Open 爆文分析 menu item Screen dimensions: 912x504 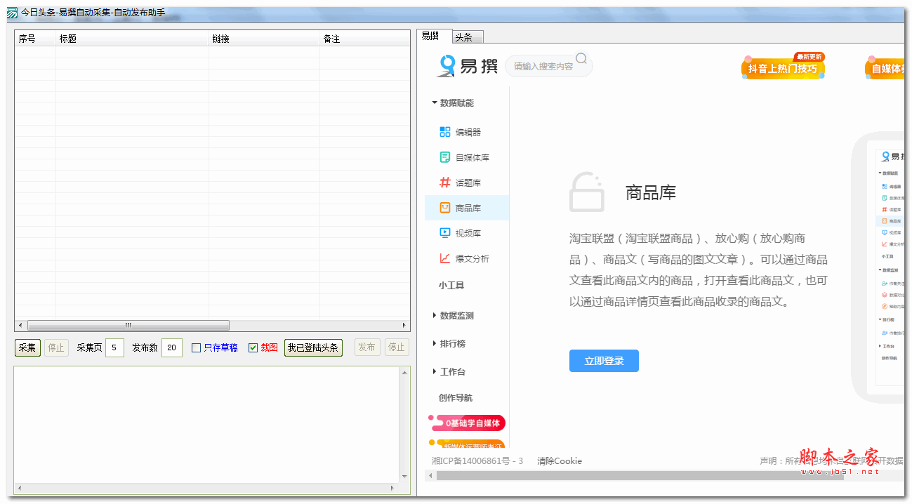pos(472,258)
